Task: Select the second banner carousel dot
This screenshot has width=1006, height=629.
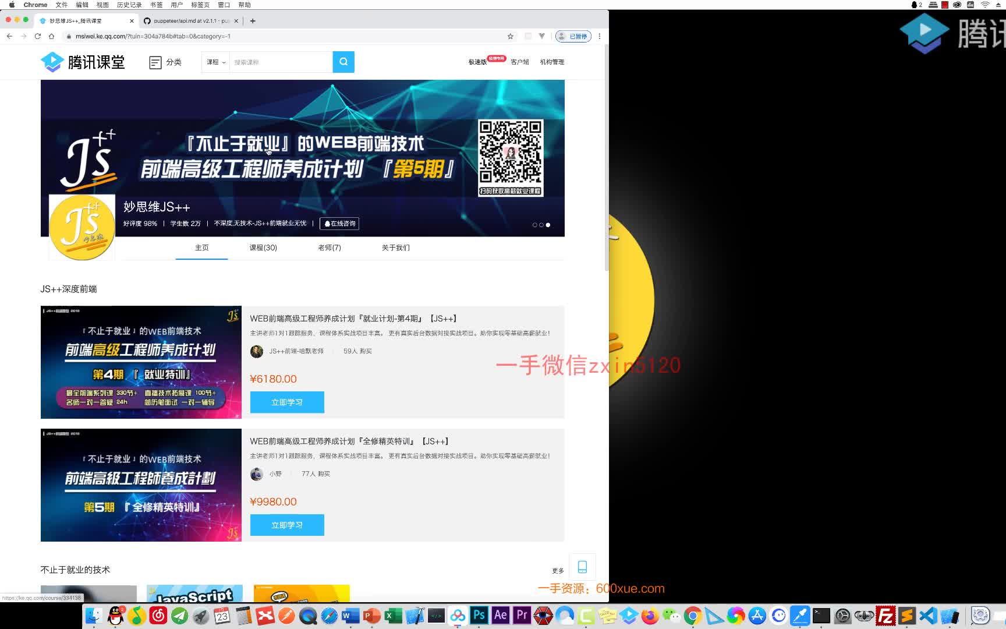Action: pos(541,225)
